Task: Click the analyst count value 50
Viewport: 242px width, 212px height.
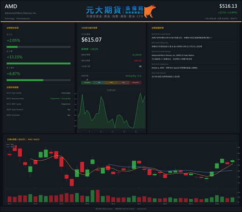Action: click(140, 66)
